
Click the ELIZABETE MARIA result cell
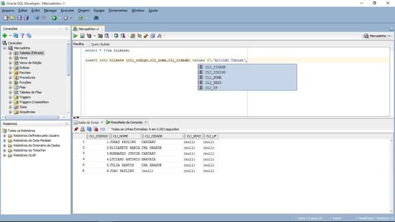pyautogui.click(x=125, y=148)
